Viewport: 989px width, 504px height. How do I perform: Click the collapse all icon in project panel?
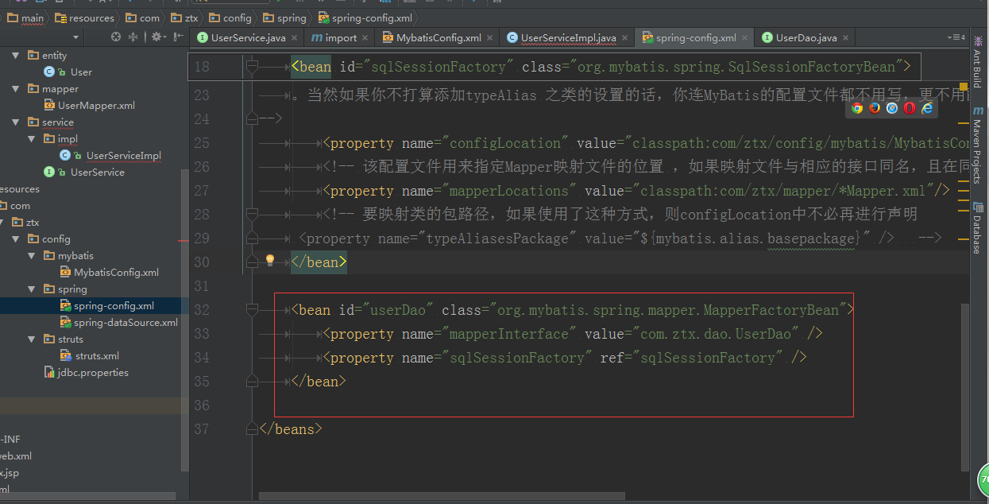tap(133, 37)
